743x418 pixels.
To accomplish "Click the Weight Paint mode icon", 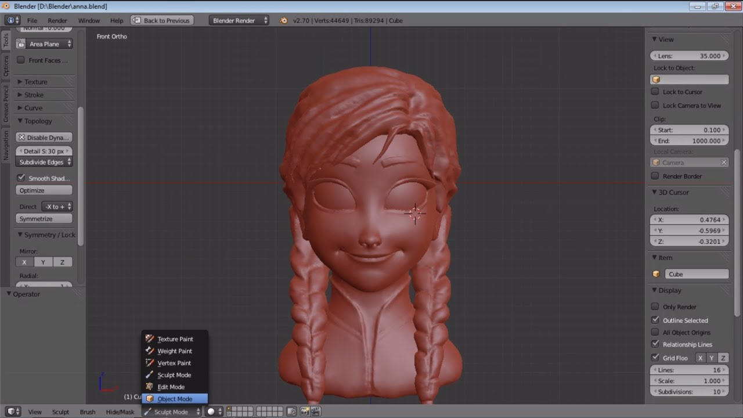I will [150, 351].
